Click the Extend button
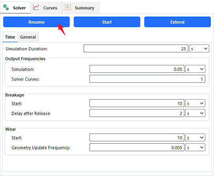This screenshot has height=176, width=214. click(x=177, y=22)
